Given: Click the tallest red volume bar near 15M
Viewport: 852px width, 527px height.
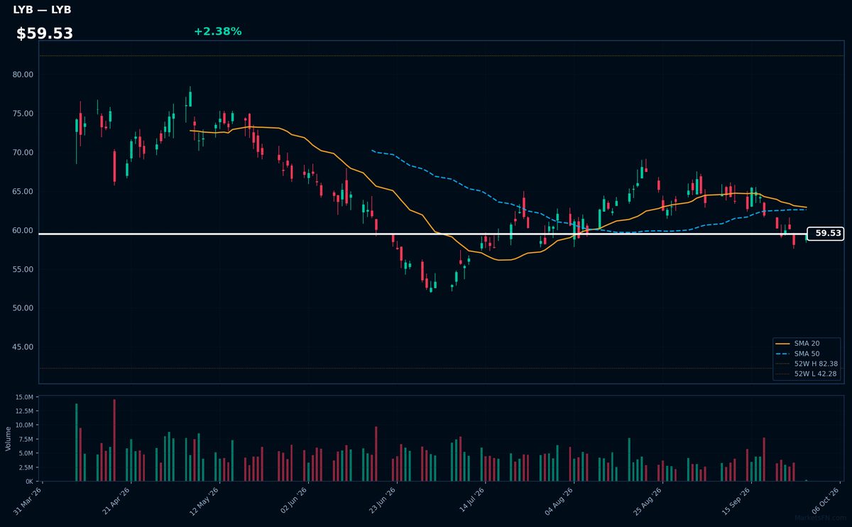Looking at the screenshot, I should [114, 440].
